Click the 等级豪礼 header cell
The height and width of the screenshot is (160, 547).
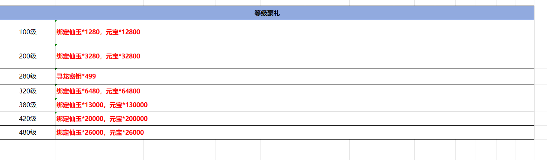coord(267,13)
